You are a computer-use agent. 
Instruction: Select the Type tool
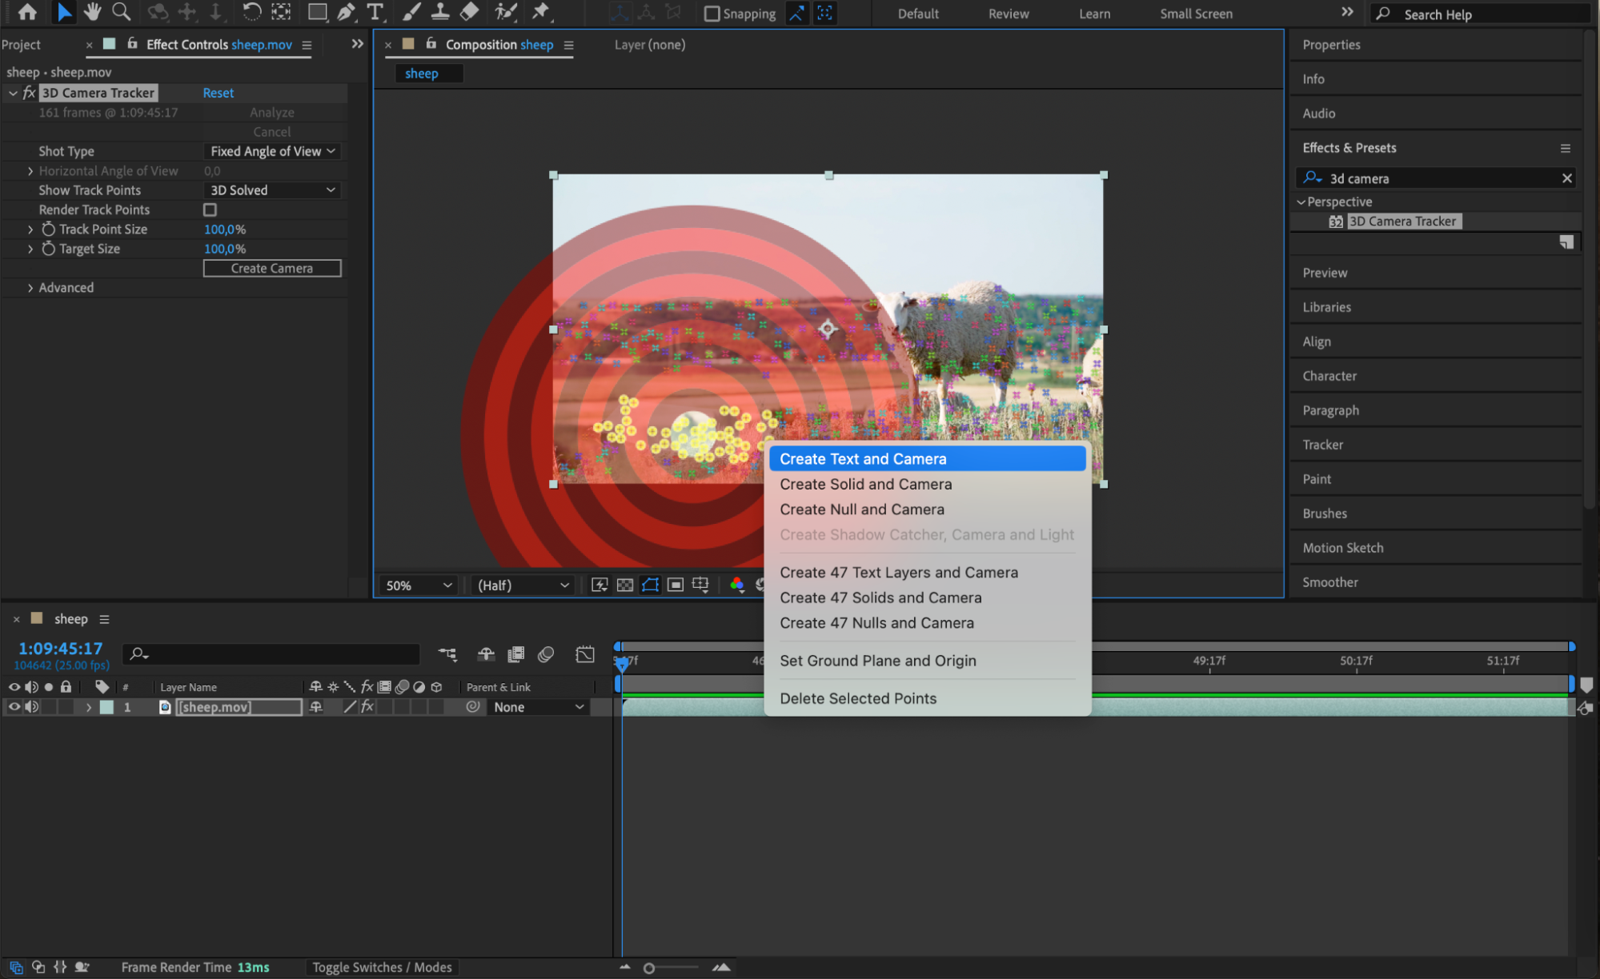375,12
